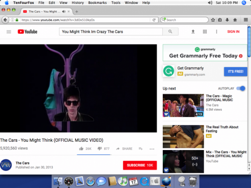
Task: Open Get Grammarly Free Today banner
Action: [205, 53]
